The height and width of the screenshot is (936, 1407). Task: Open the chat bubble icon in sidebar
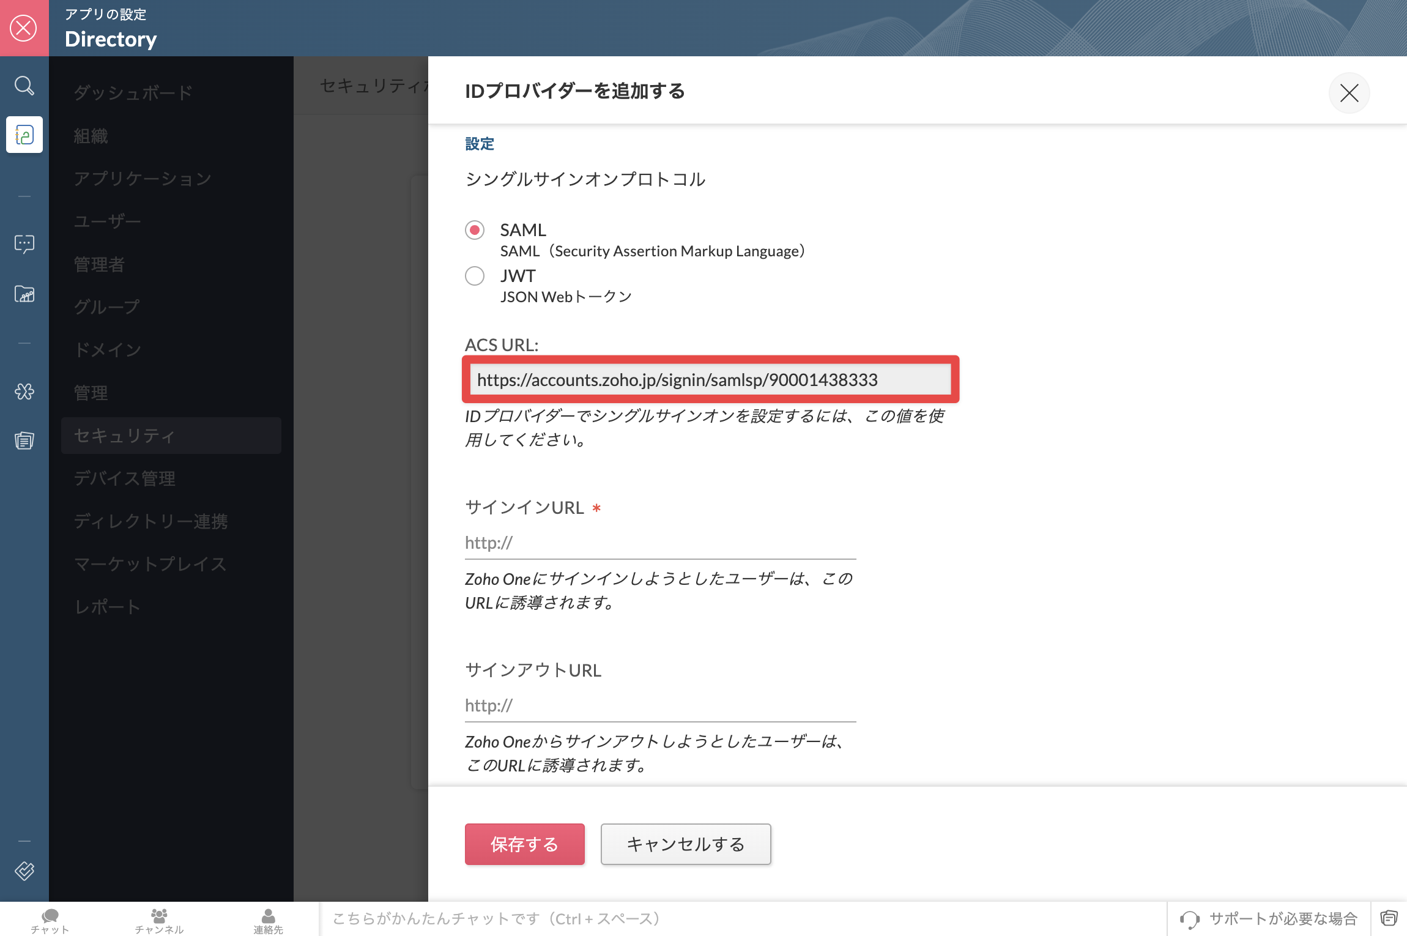click(x=24, y=244)
